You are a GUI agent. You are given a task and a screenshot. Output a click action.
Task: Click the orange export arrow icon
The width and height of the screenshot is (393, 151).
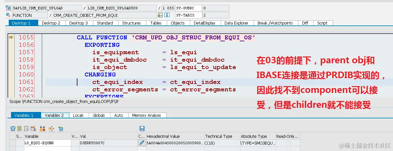[51, 128]
